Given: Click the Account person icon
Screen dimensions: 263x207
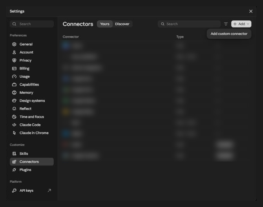Looking at the screenshot, I should [14, 52].
